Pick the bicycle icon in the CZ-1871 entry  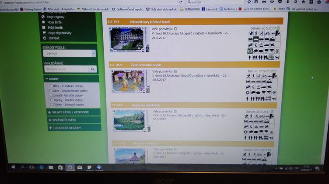264,76
